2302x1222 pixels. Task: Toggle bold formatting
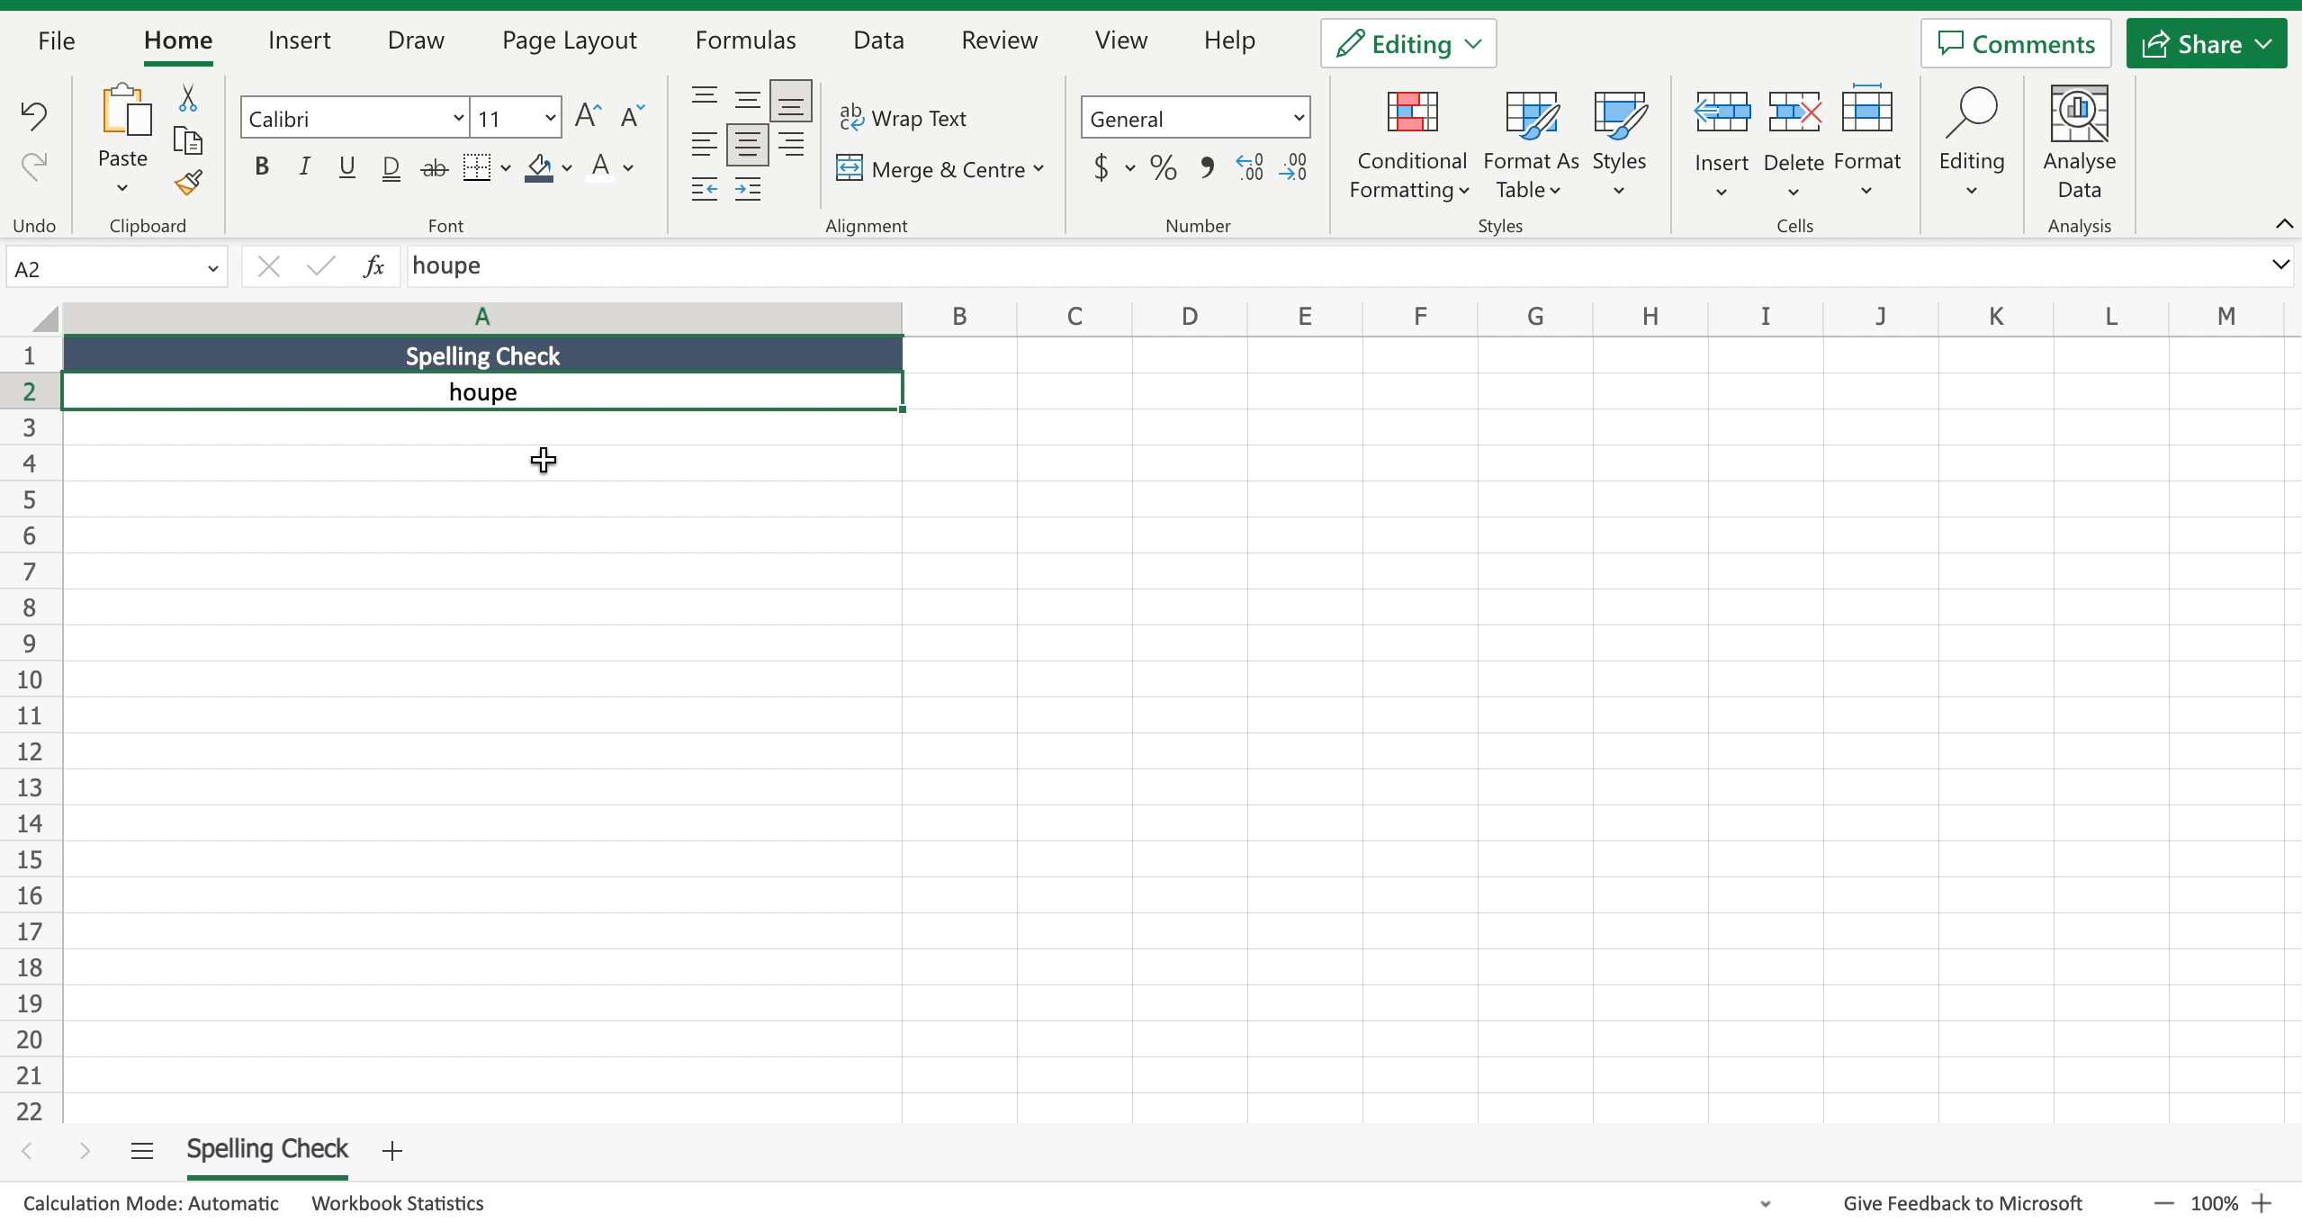click(261, 166)
